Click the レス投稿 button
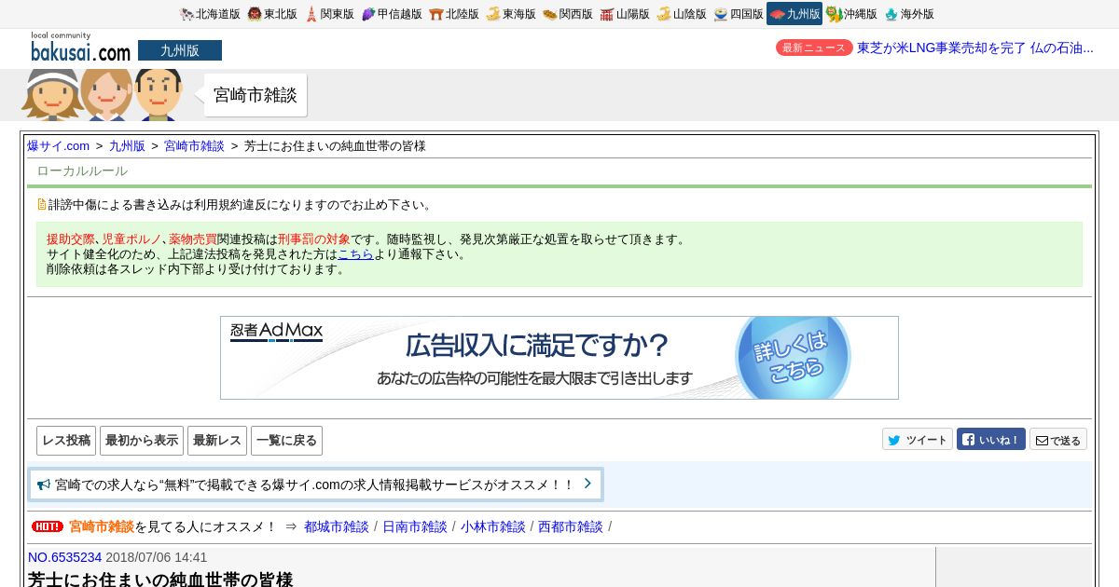This screenshot has height=587, width=1119. (x=66, y=441)
